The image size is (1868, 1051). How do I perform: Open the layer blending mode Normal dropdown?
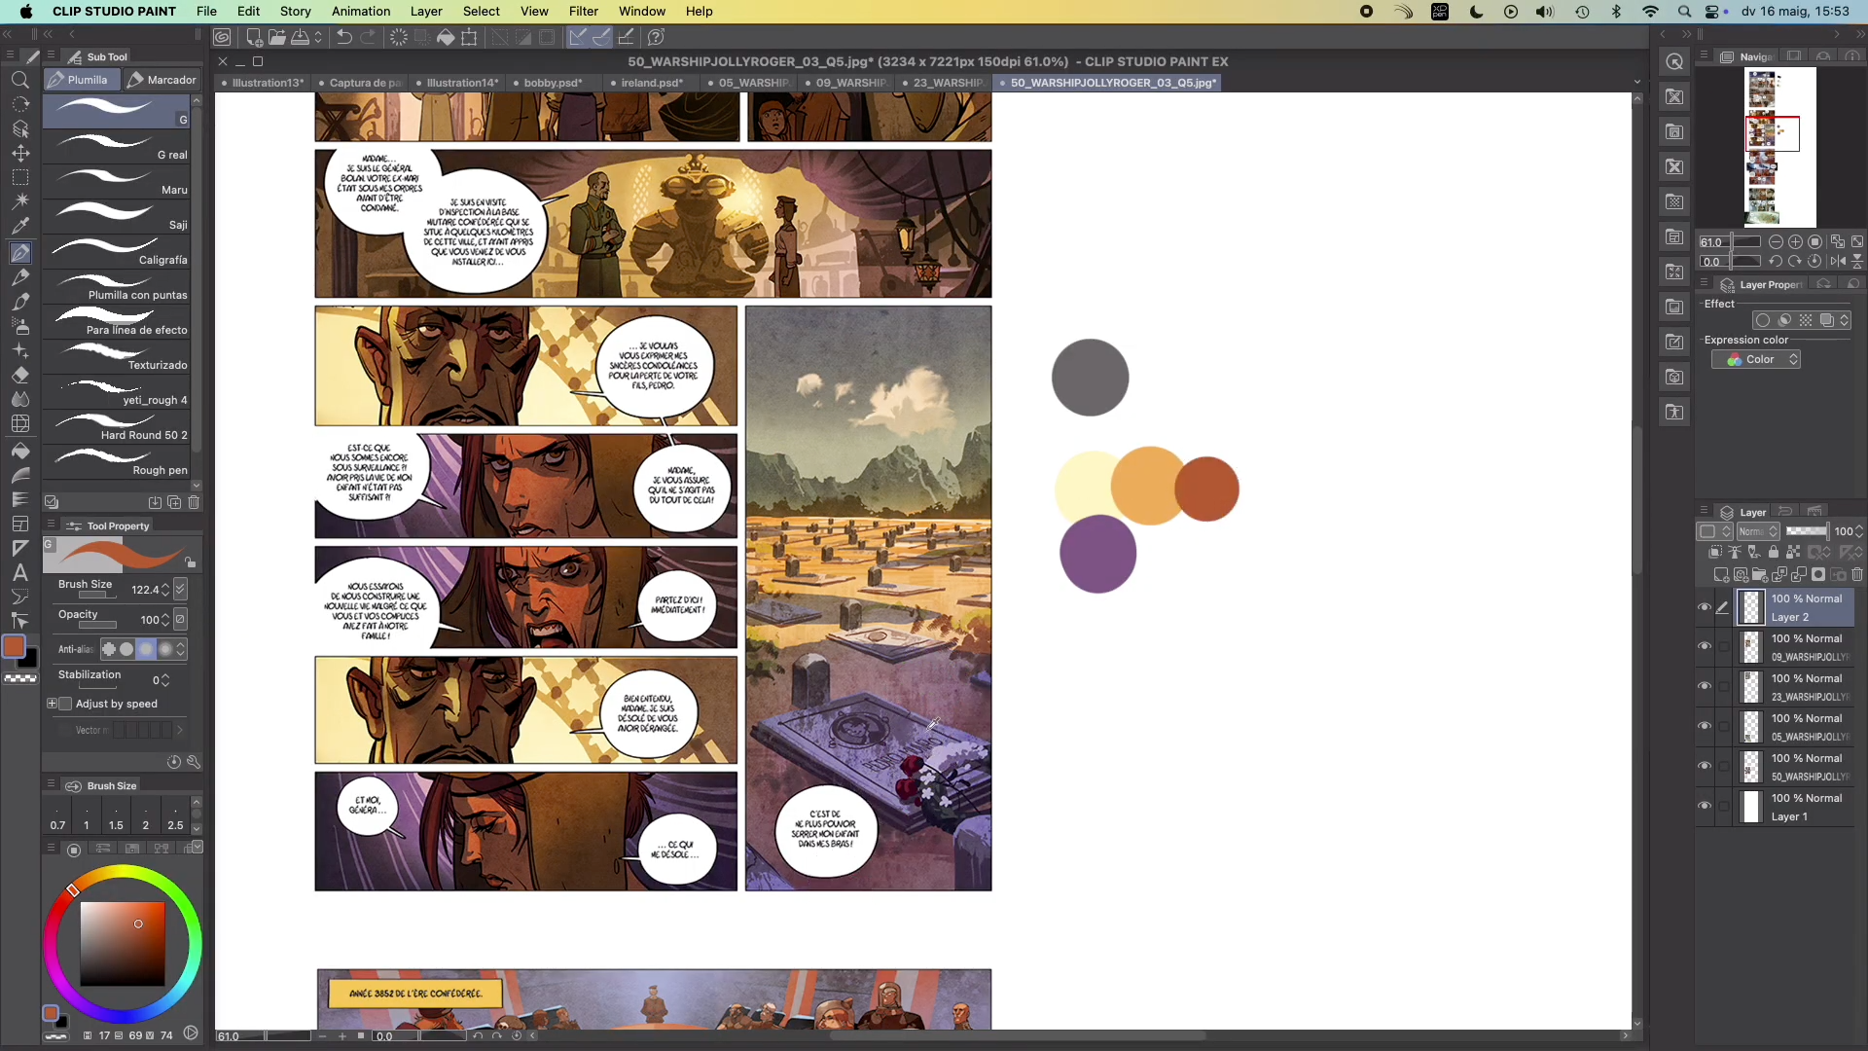(x=1759, y=531)
